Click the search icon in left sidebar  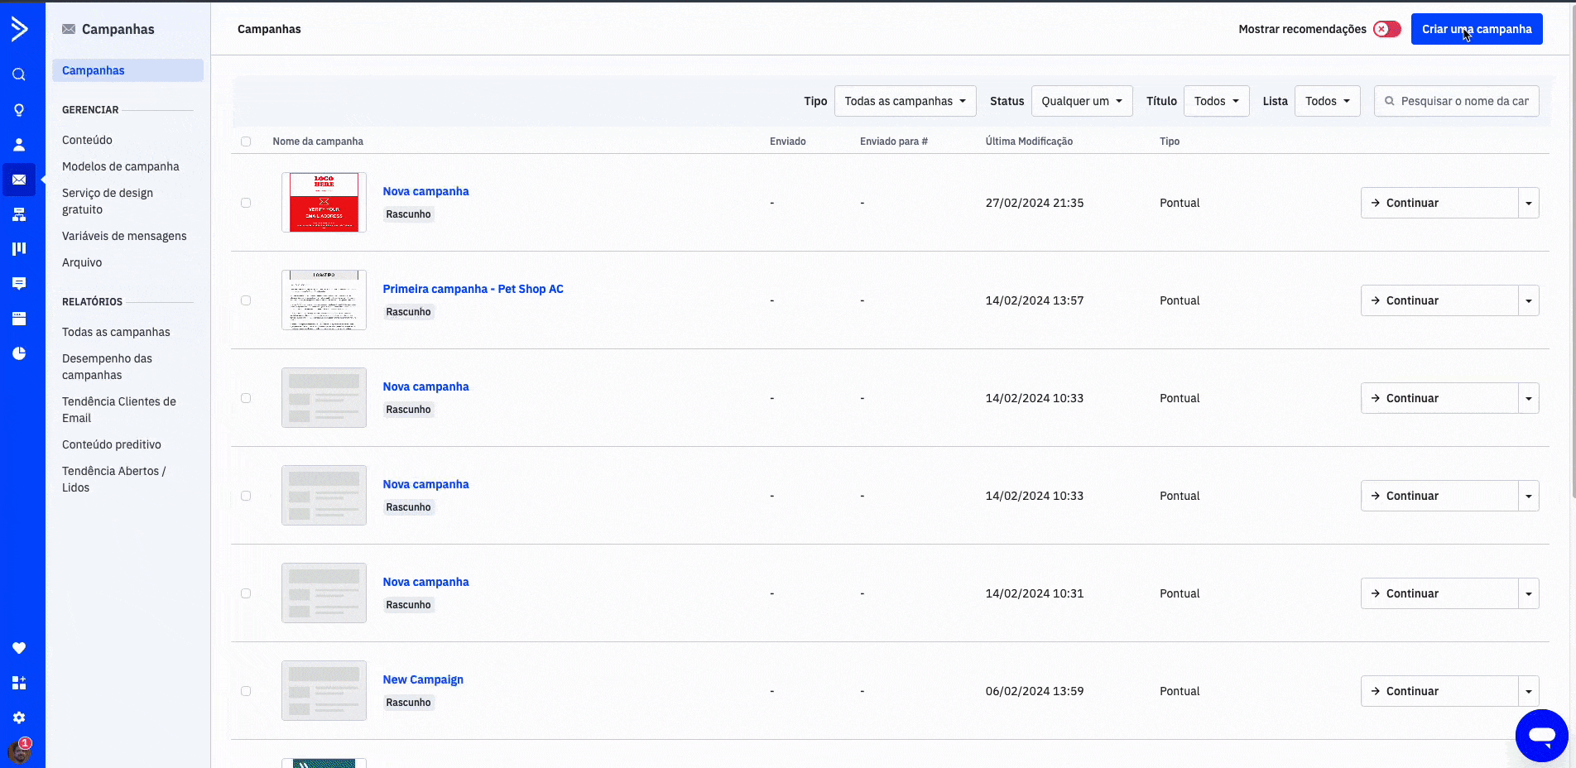tap(18, 74)
